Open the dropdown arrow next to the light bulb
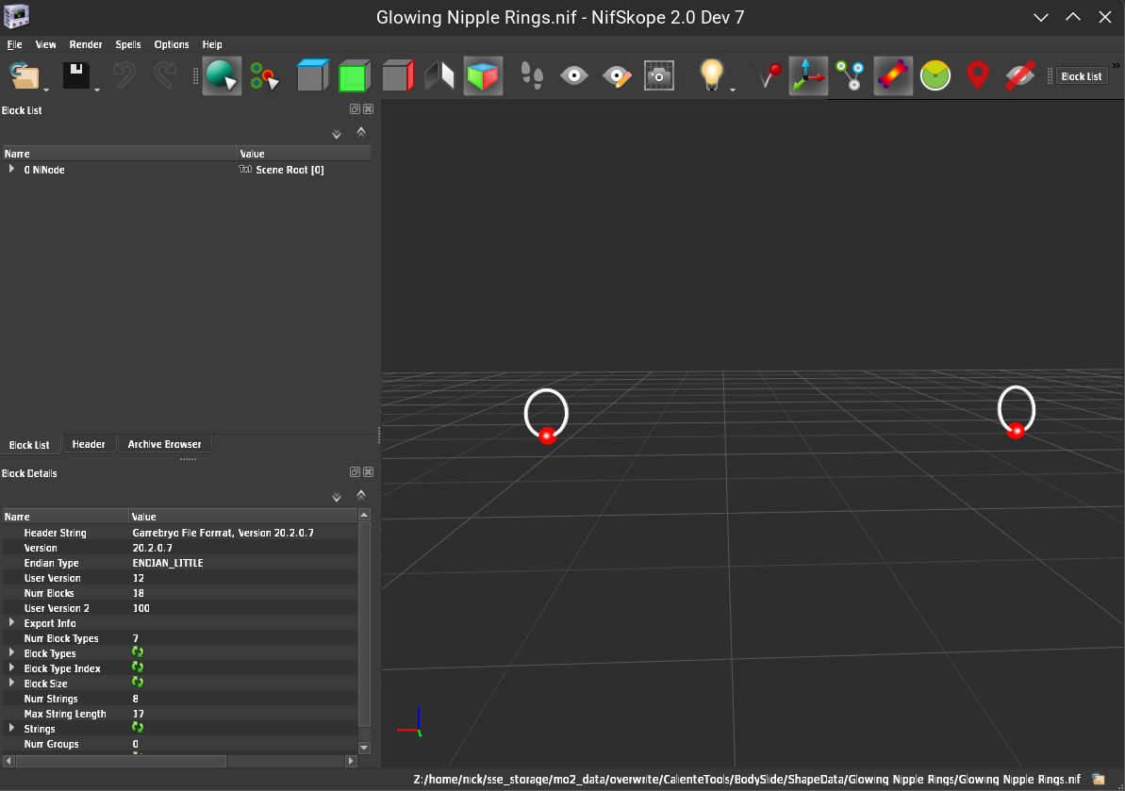The image size is (1125, 791). 733,90
